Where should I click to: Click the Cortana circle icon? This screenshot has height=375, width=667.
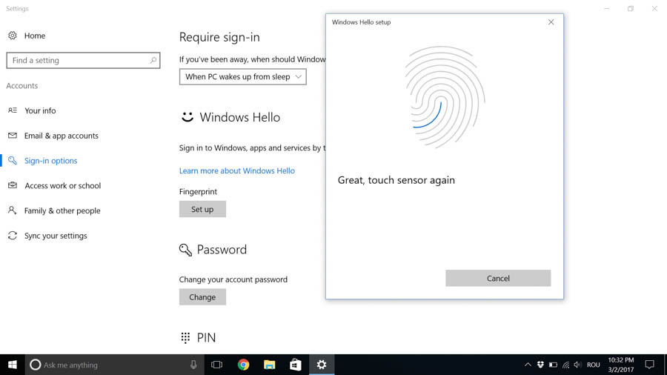click(x=36, y=365)
